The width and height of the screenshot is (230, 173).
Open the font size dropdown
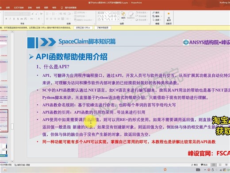29,14
